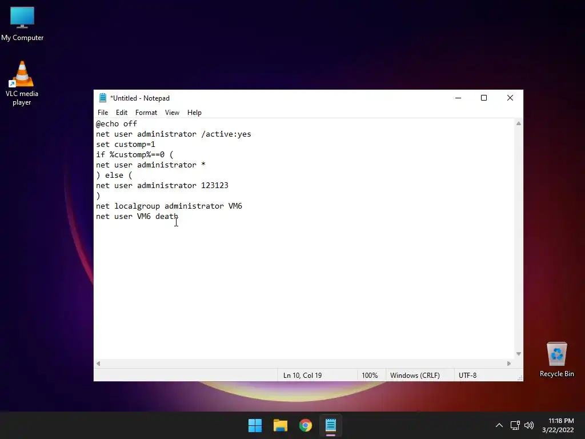The width and height of the screenshot is (585, 439).
Task: Open the Format menu
Action: click(x=146, y=113)
